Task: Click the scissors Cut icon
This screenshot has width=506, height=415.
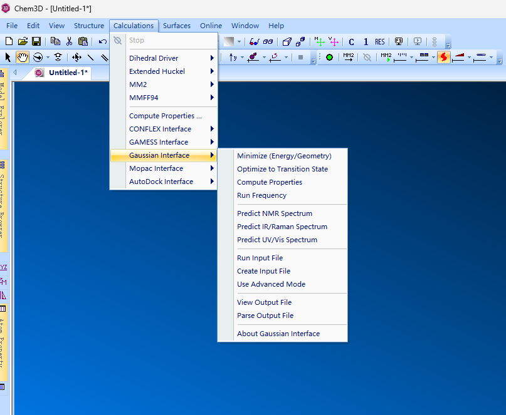Action: 69,41
